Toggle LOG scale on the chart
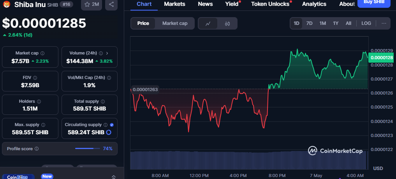396x179 pixels. [366, 23]
